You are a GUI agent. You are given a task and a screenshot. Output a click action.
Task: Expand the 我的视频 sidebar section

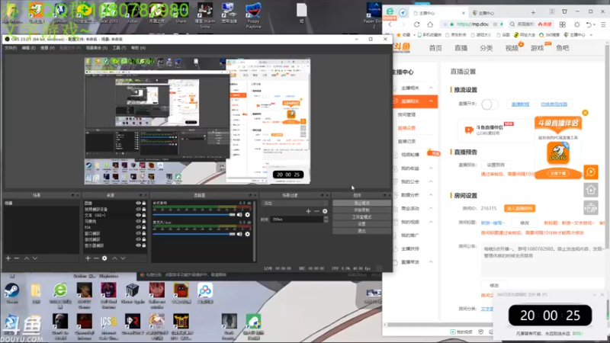point(431,222)
